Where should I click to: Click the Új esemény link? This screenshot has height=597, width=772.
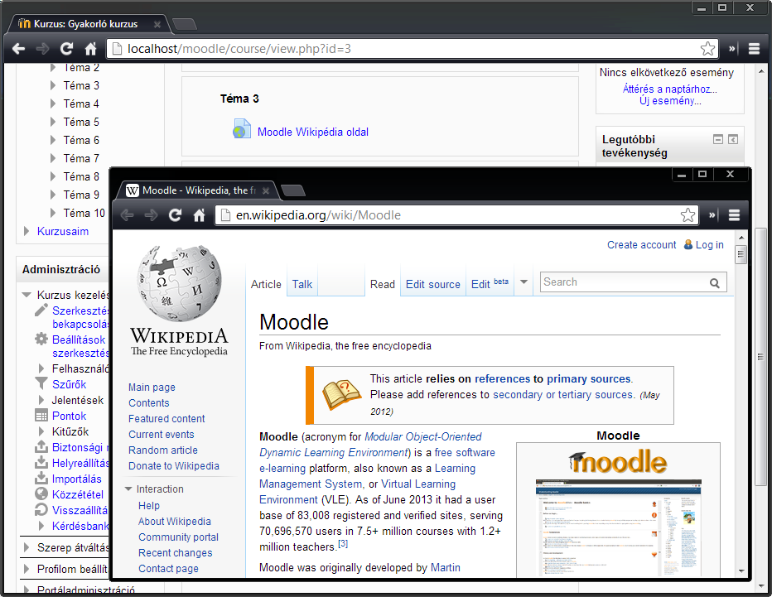click(x=670, y=101)
